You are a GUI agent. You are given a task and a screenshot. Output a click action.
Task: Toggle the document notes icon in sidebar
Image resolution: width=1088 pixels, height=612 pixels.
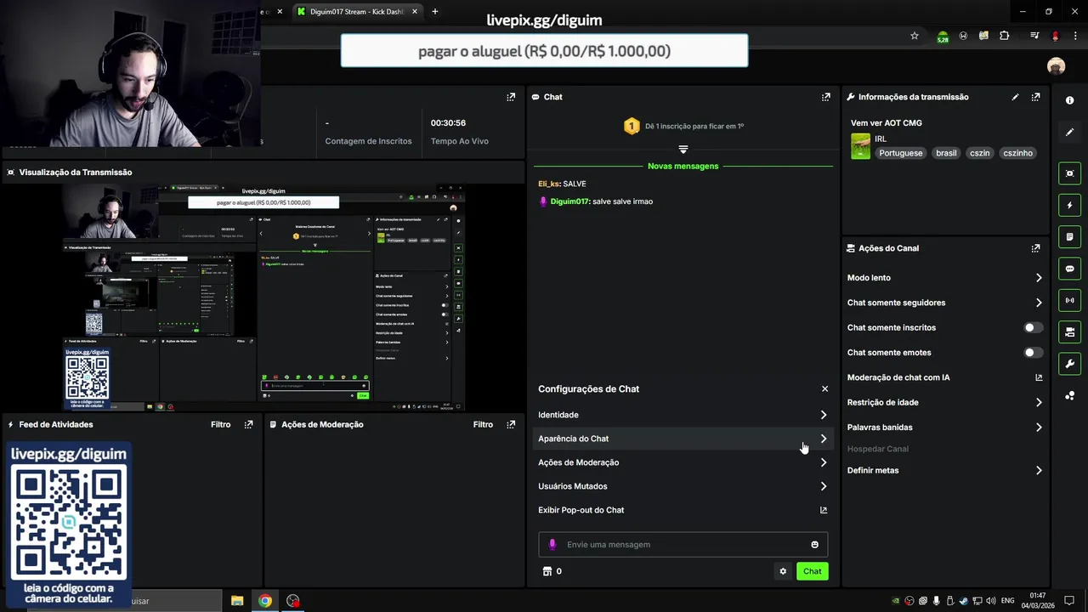[1069, 236]
